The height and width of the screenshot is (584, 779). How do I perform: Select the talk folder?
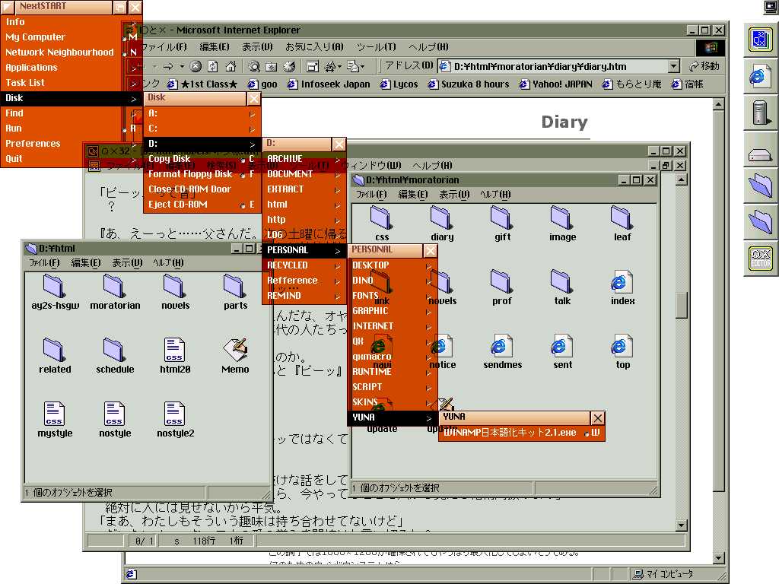[x=562, y=288]
